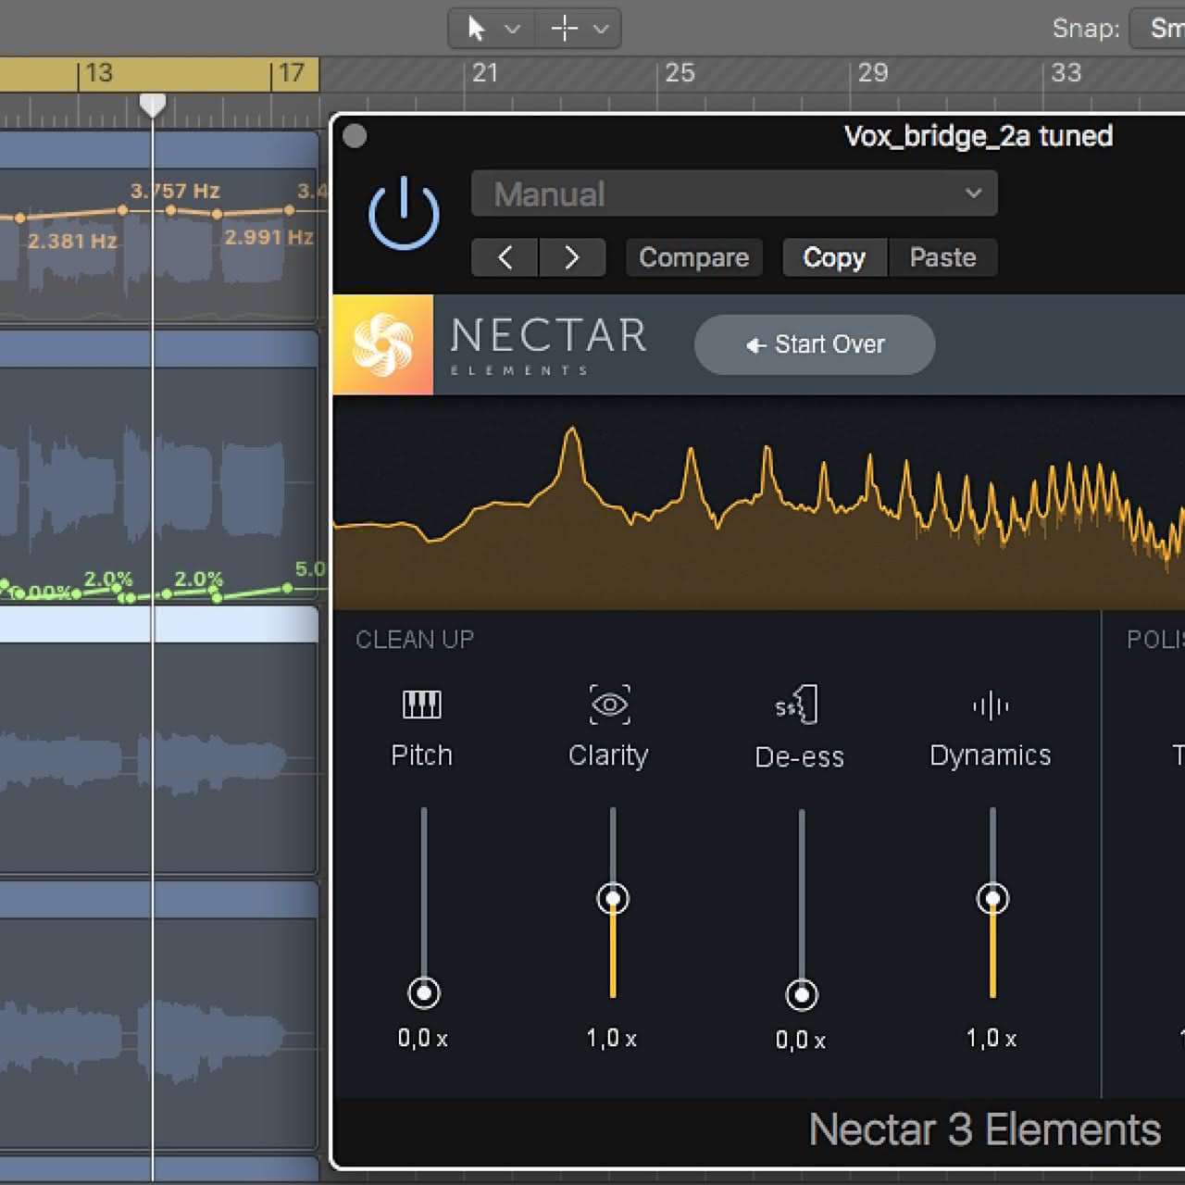Toggle the Compare button
Image resolution: width=1185 pixels, height=1185 pixels.
[x=693, y=257]
